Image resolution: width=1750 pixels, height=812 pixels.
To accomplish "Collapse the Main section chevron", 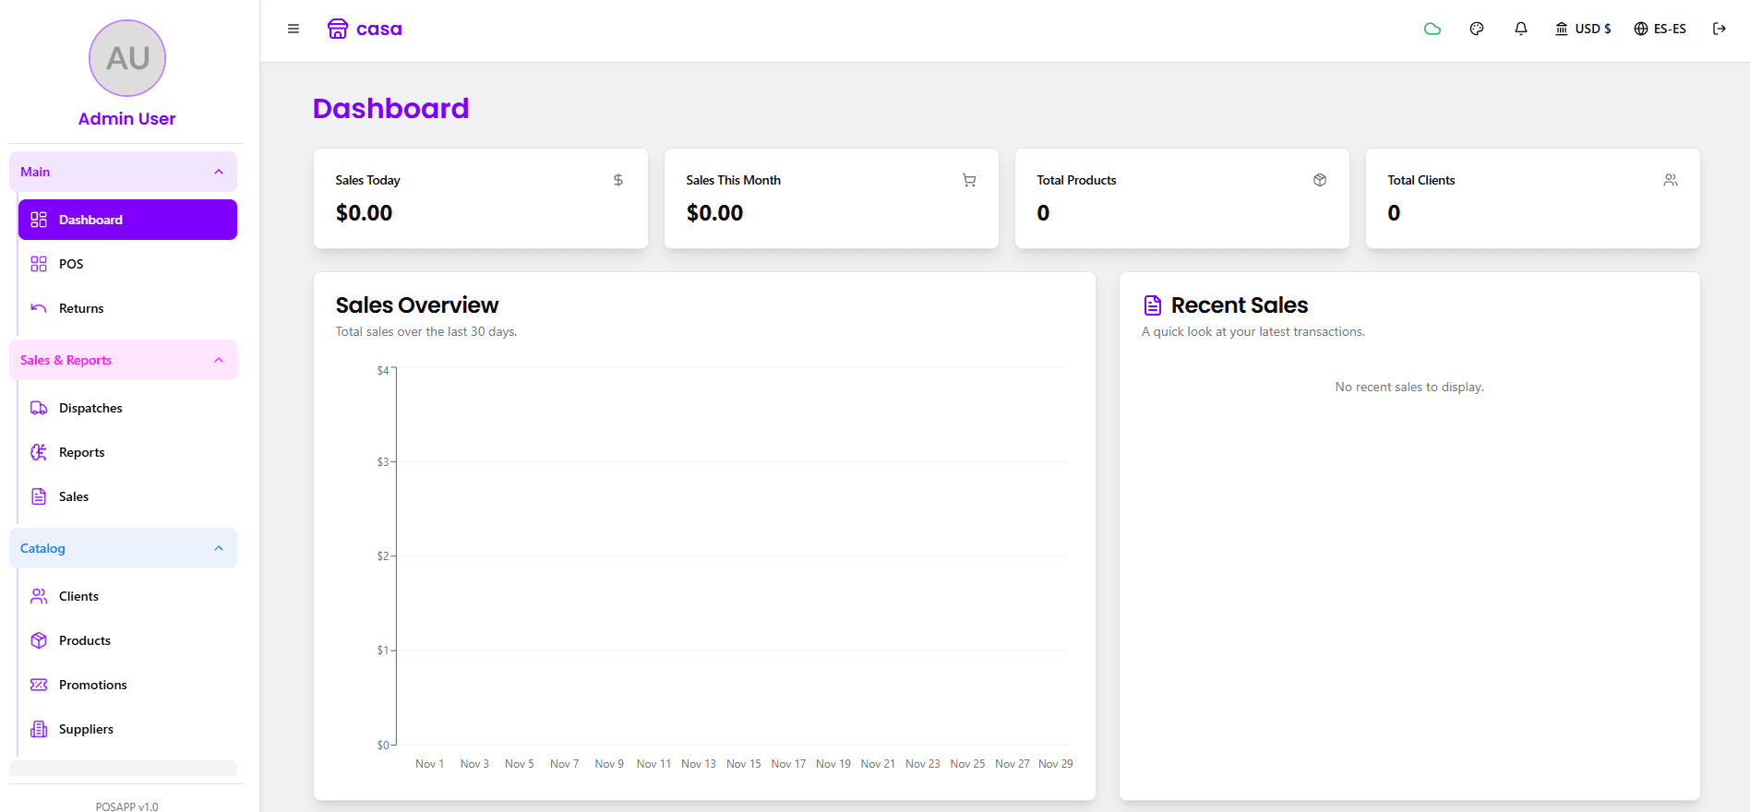I will tap(219, 172).
